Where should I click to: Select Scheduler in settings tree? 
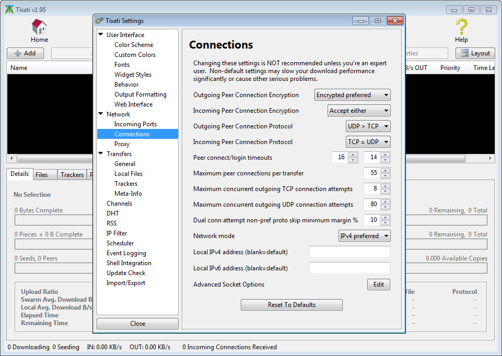[x=120, y=243]
